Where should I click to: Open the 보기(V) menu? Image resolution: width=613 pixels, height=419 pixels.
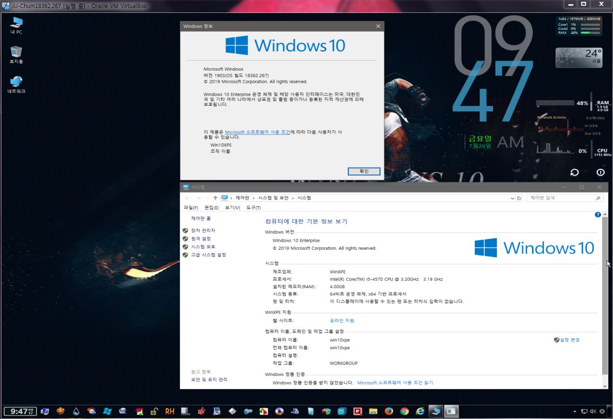pyautogui.click(x=233, y=208)
